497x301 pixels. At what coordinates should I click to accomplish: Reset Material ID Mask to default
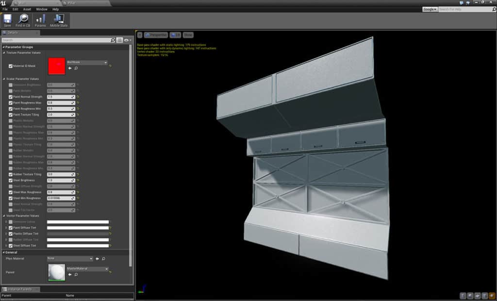tap(110, 66)
